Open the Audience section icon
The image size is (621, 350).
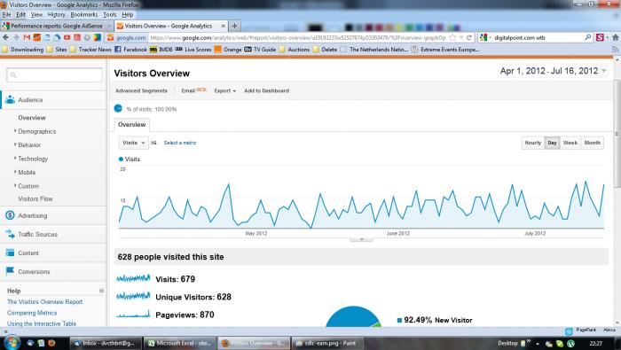(10, 99)
